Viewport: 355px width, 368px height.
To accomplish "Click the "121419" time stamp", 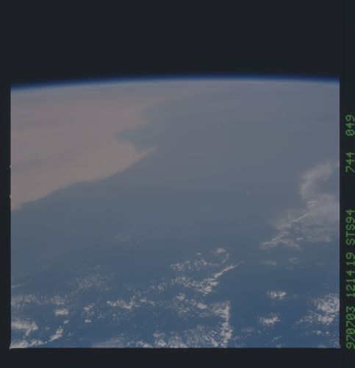I will [x=350, y=275].
